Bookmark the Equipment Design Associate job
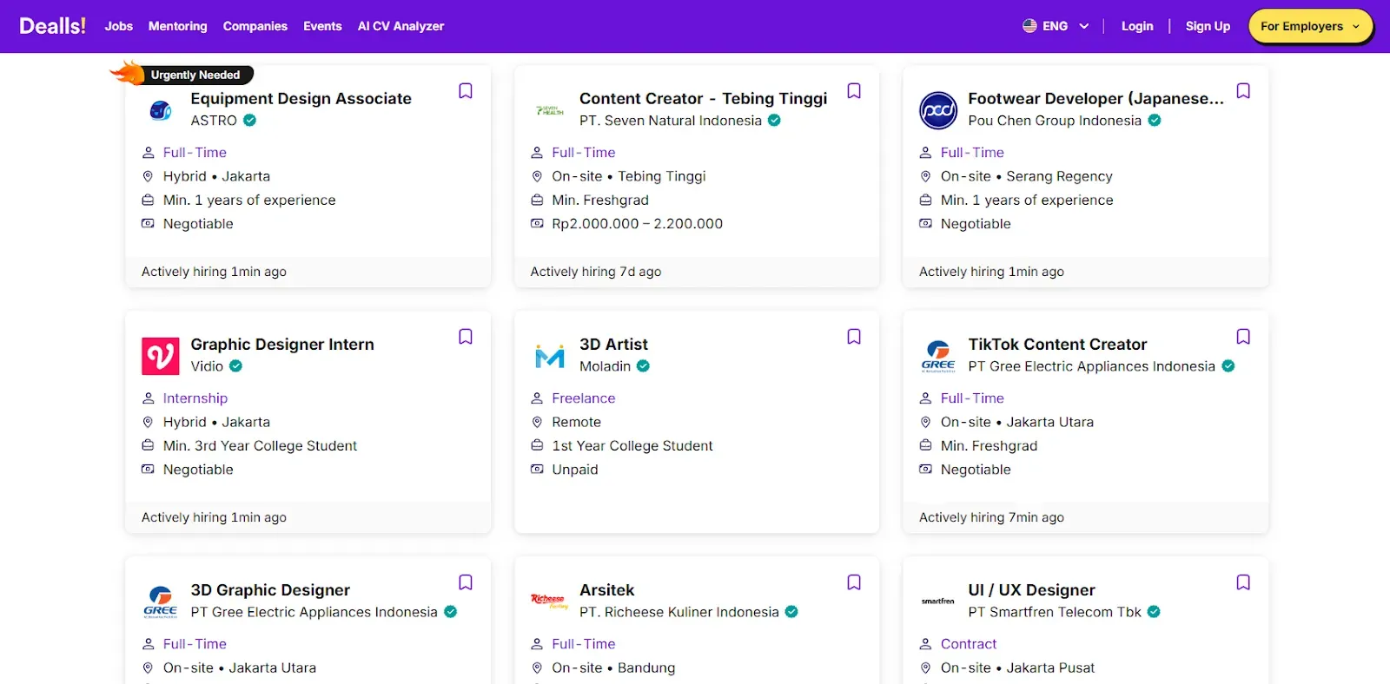Image resolution: width=1390 pixels, height=684 pixels. tap(466, 91)
